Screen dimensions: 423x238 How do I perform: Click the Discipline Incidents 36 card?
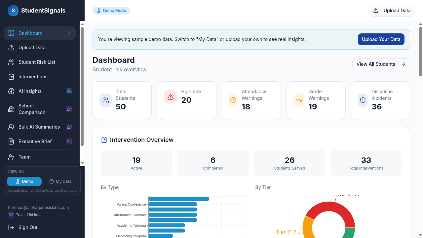coord(380,100)
